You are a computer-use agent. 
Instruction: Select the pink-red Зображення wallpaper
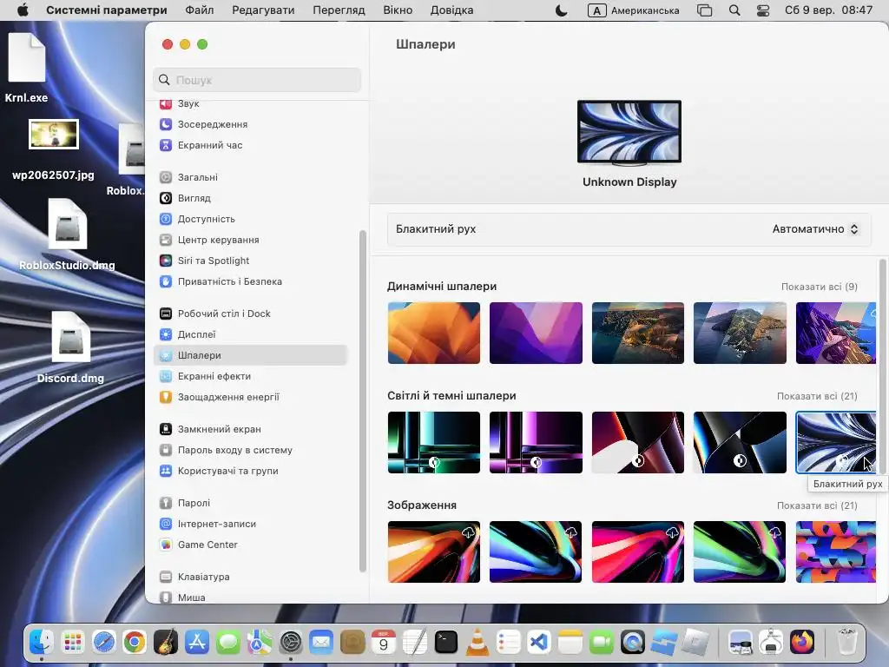[x=638, y=551]
